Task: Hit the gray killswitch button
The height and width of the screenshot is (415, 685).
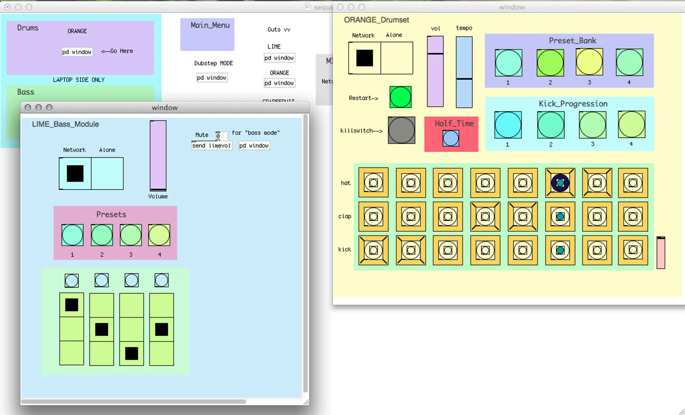Action: tap(402, 130)
